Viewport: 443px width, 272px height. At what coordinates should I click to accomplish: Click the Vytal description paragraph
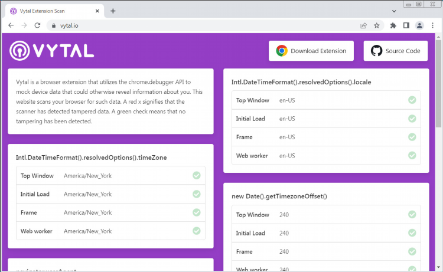(109, 101)
